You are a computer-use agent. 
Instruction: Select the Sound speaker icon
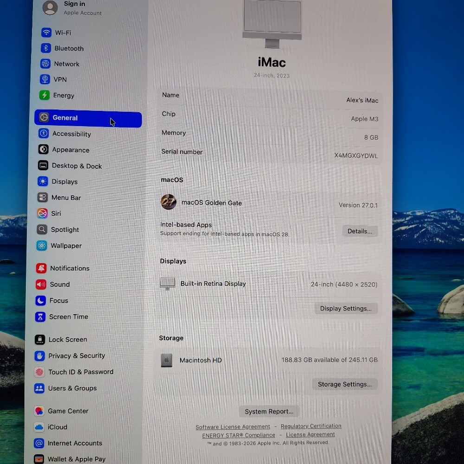(x=41, y=284)
